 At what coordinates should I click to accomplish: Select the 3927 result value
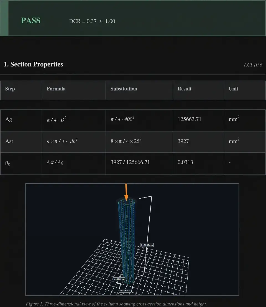pos(183,141)
